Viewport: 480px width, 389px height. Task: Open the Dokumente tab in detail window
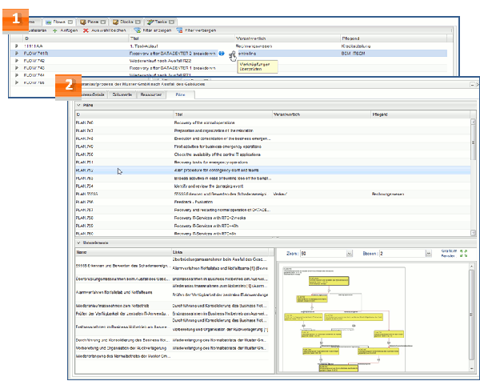pyautogui.click(x=122, y=94)
